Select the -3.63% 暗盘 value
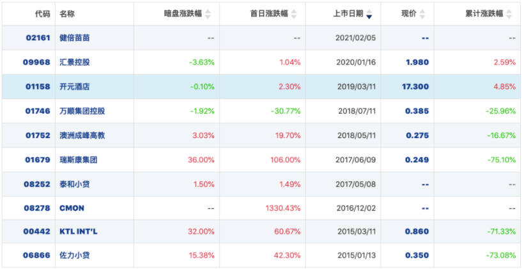This screenshot has width=524, height=269. tap(201, 62)
